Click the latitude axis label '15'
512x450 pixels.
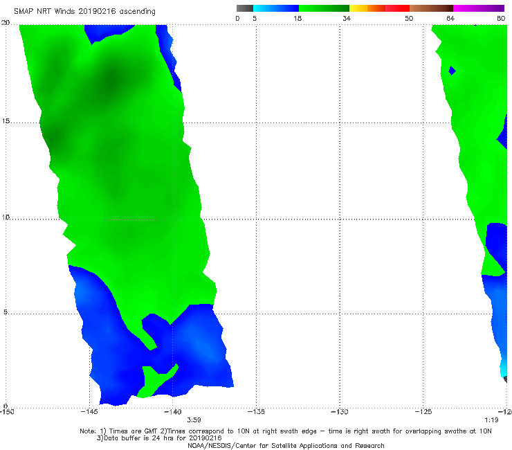tap(6, 121)
